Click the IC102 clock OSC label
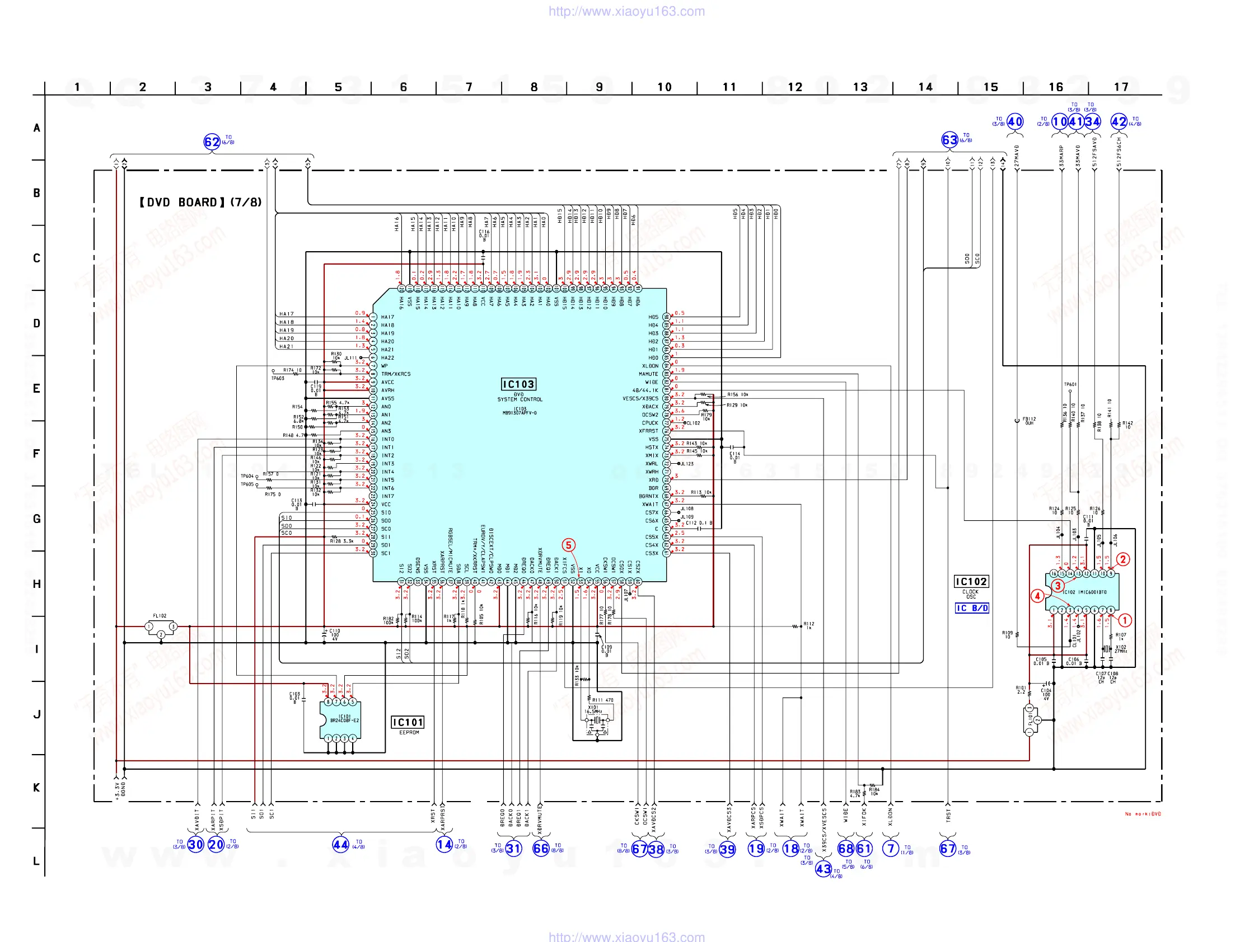The width and height of the screenshot is (1254, 942). pyautogui.click(x=971, y=582)
